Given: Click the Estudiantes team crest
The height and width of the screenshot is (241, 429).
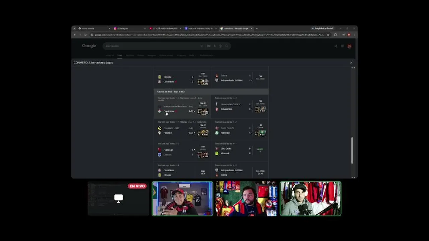Looking at the screenshot, I should (217, 109).
